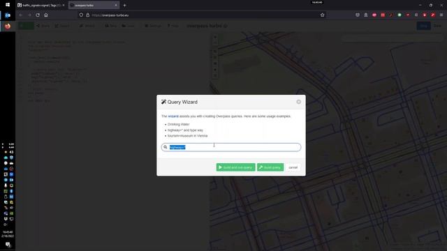Image resolution: width=447 pixels, height=251 pixels.
Task: Open the Firefox account icon
Action: point(366,15)
